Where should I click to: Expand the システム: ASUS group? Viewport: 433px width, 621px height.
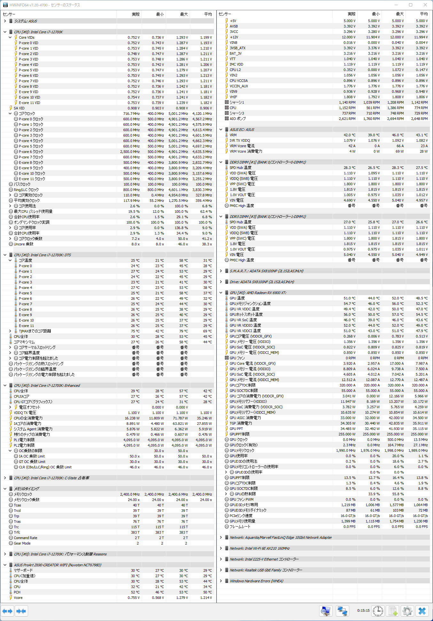pos(5,21)
